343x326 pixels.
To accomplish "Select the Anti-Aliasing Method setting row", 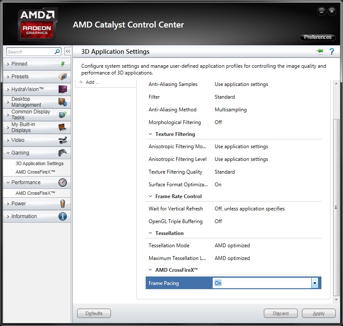I will coord(233,110).
